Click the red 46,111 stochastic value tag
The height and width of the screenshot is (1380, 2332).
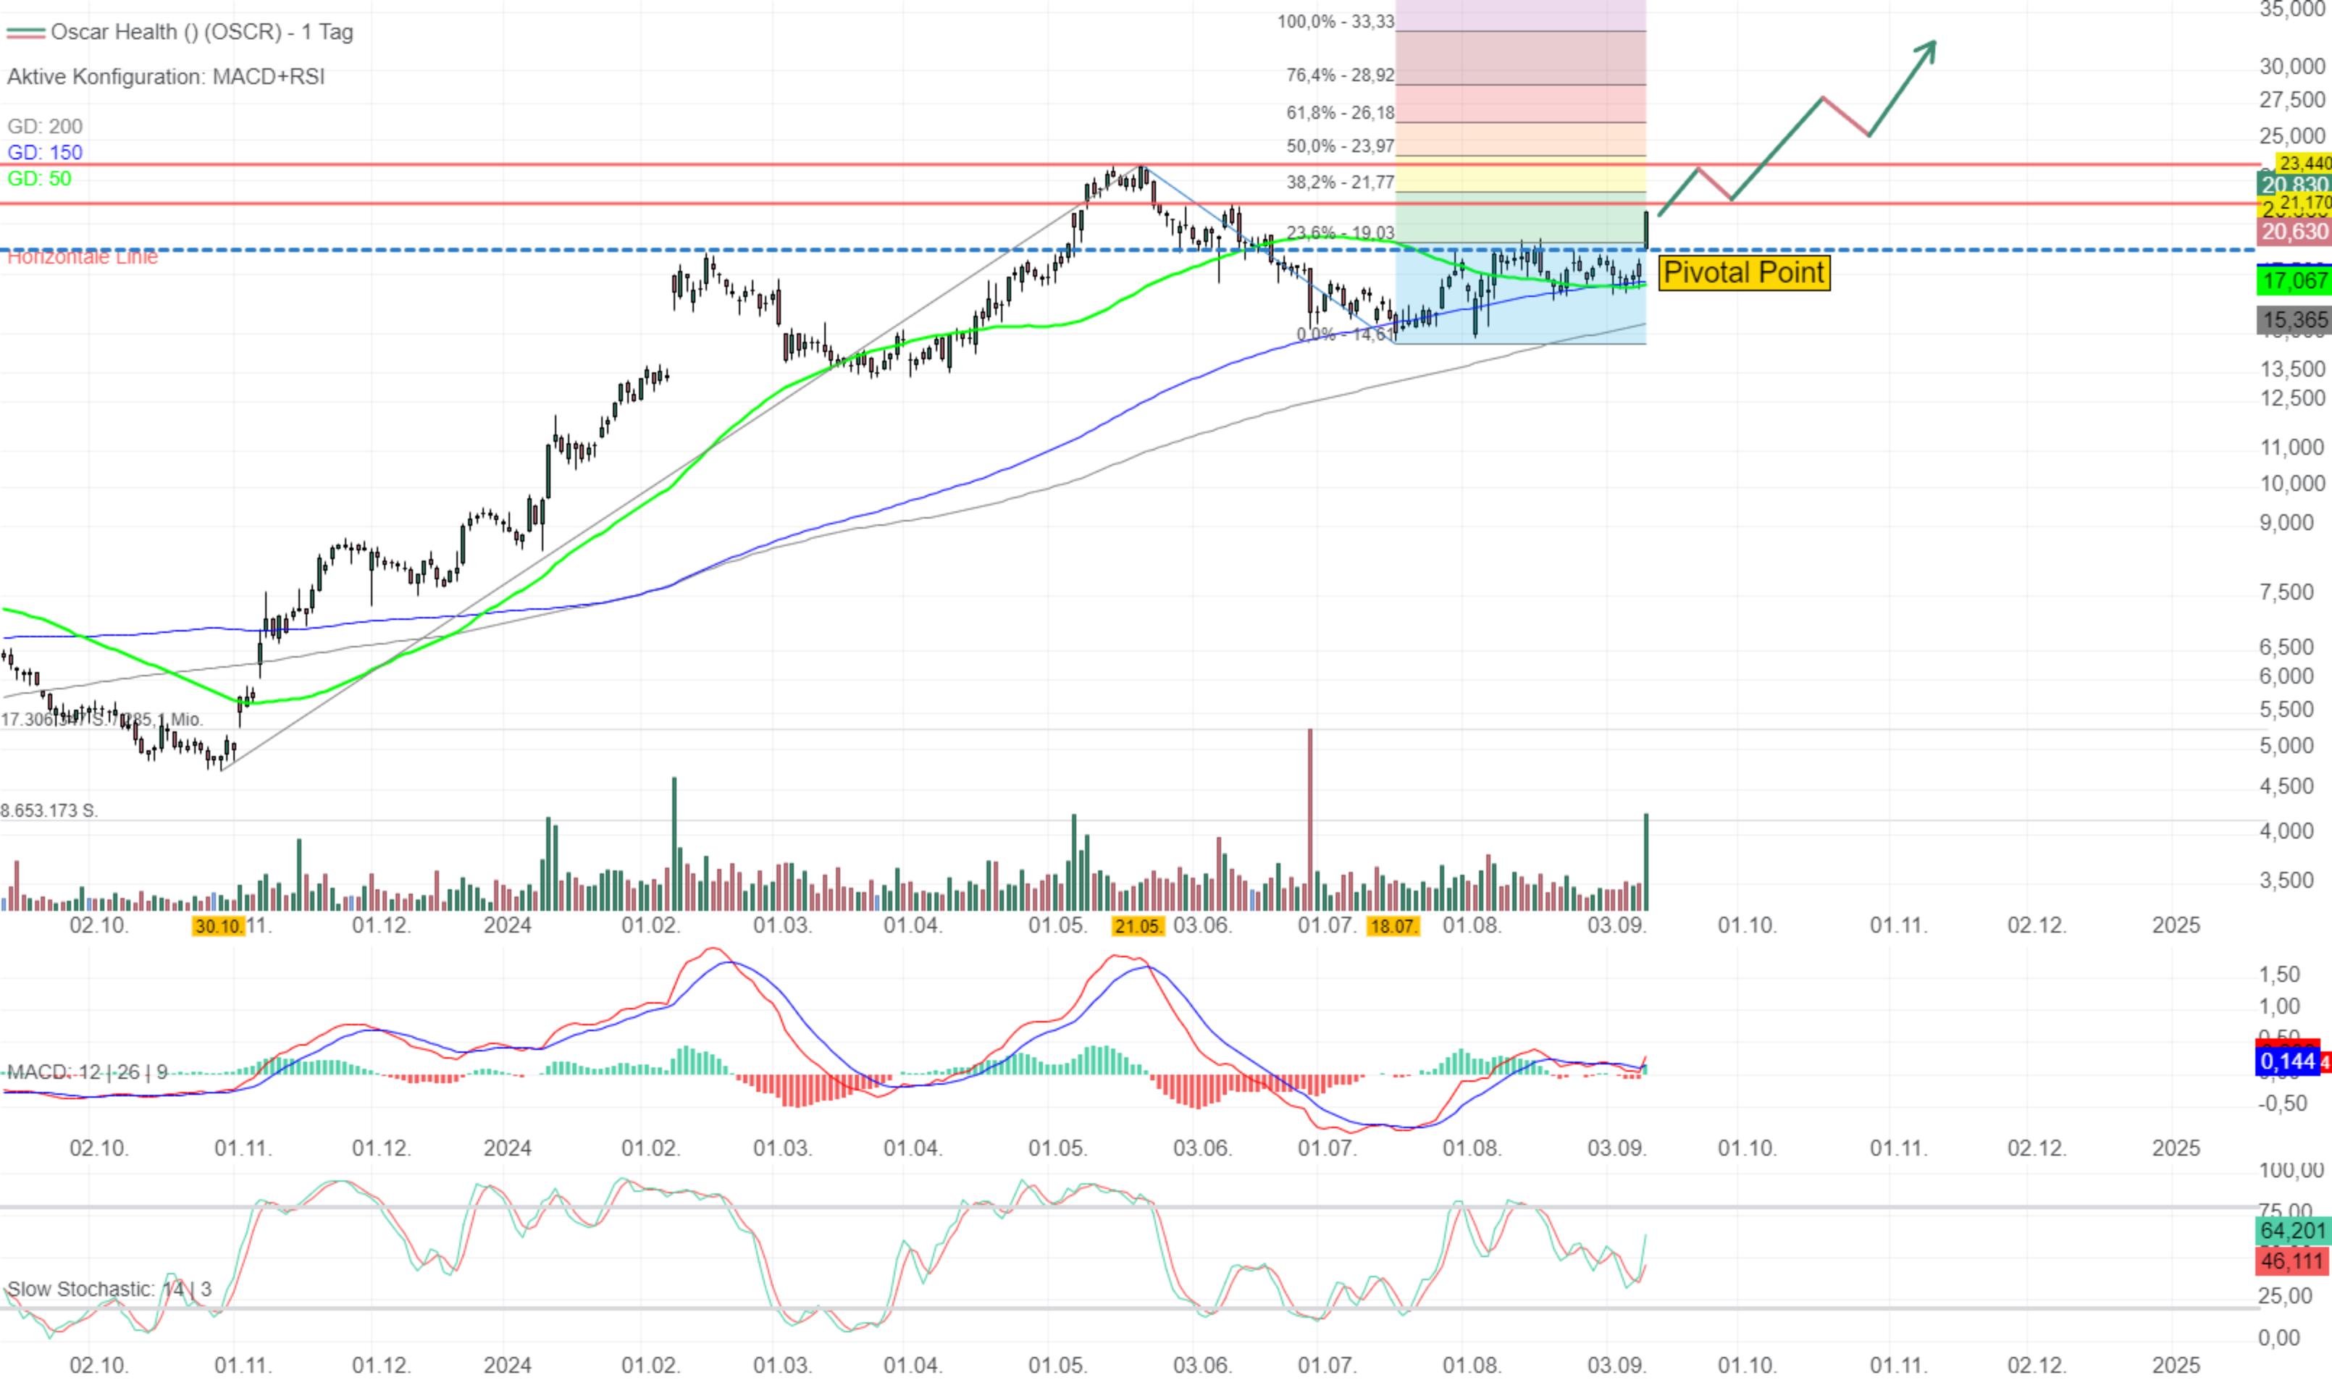[x=2294, y=1261]
